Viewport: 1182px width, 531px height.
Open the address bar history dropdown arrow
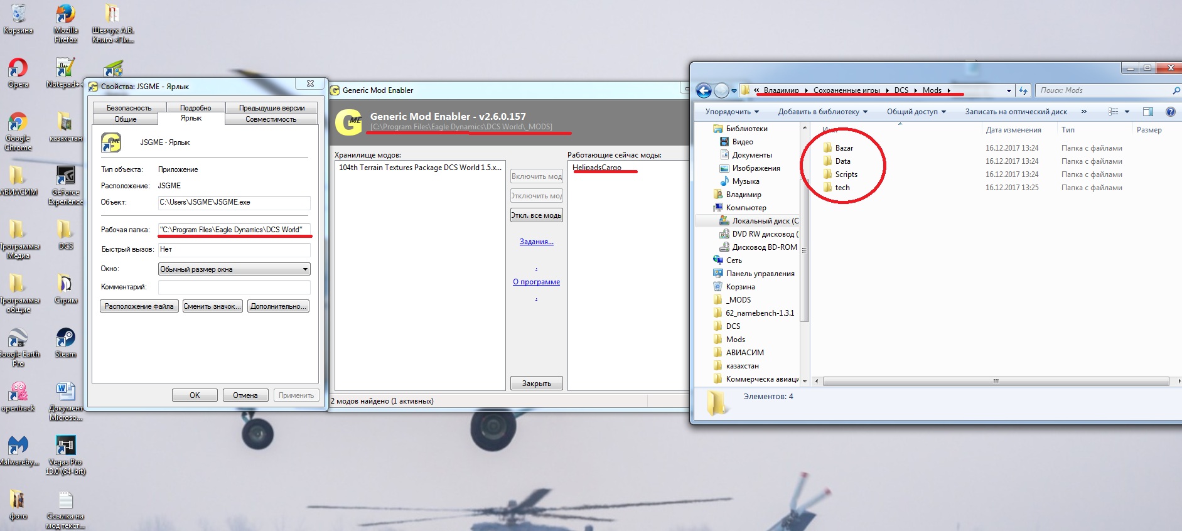point(1009,90)
